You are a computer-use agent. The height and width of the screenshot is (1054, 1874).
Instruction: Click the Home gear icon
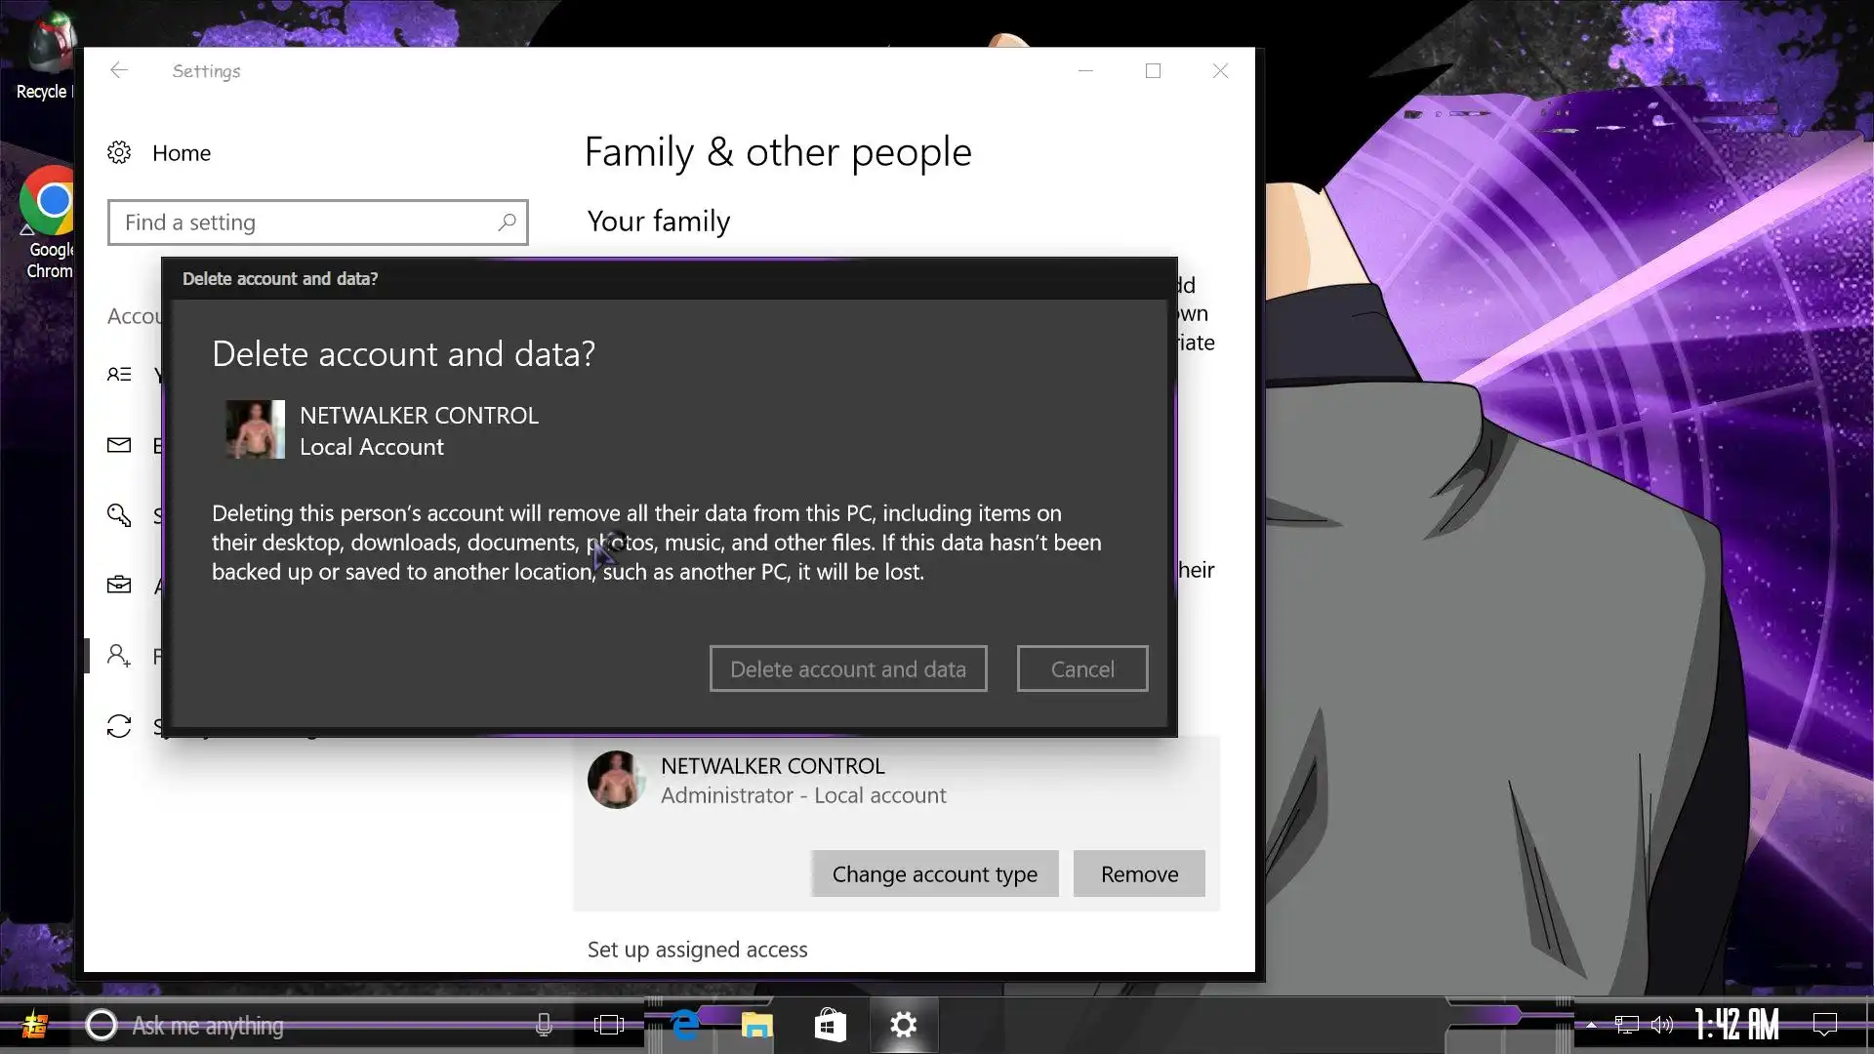click(x=119, y=153)
